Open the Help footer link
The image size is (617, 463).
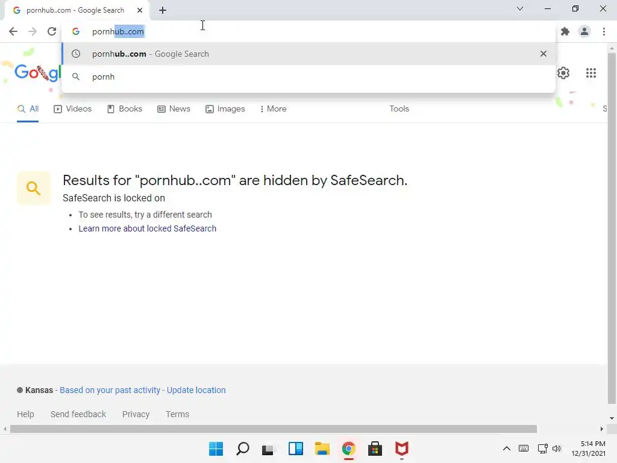(25, 414)
